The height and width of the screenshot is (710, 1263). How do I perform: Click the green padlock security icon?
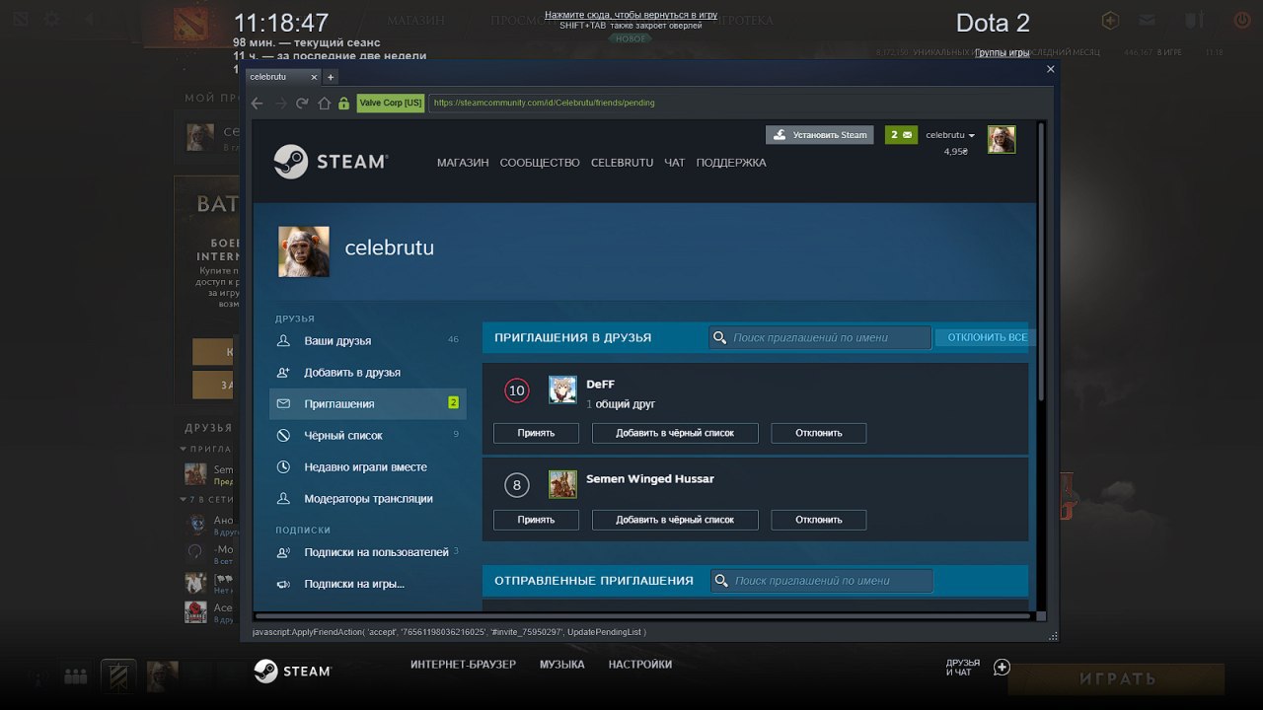[343, 103]
